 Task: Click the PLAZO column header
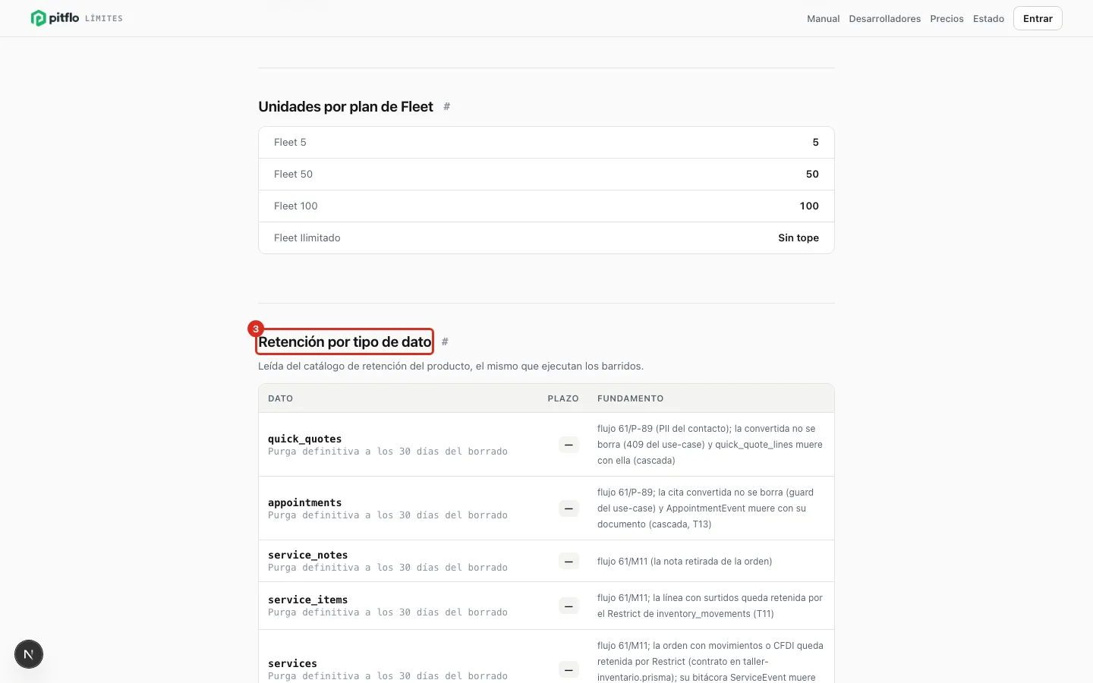click(563, 398)
